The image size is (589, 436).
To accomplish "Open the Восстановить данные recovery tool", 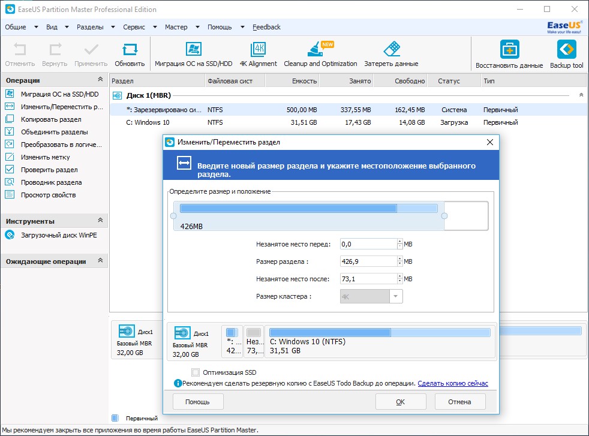I will click(x=509, y=49).
